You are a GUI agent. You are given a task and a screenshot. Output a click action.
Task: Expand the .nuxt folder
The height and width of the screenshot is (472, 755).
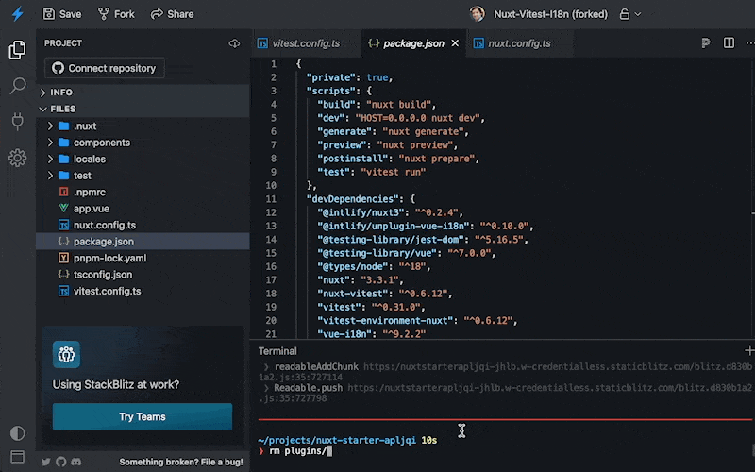(143, 126)
